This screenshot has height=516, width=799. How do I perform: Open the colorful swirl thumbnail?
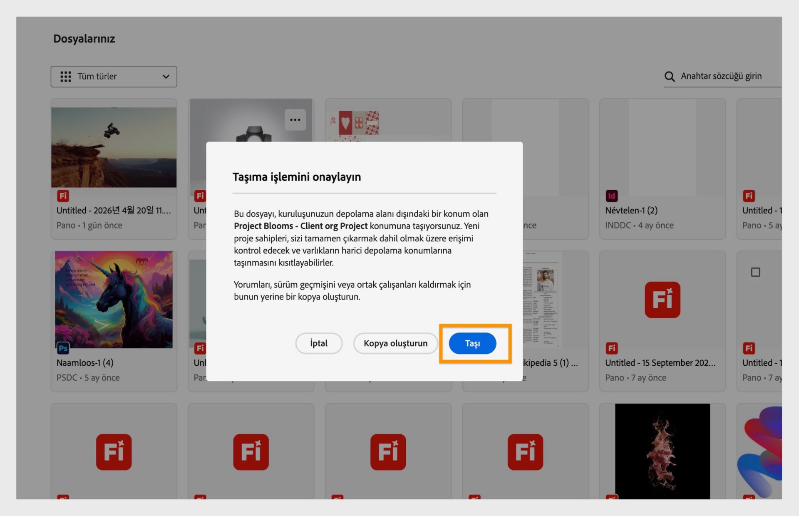point(760,452)
